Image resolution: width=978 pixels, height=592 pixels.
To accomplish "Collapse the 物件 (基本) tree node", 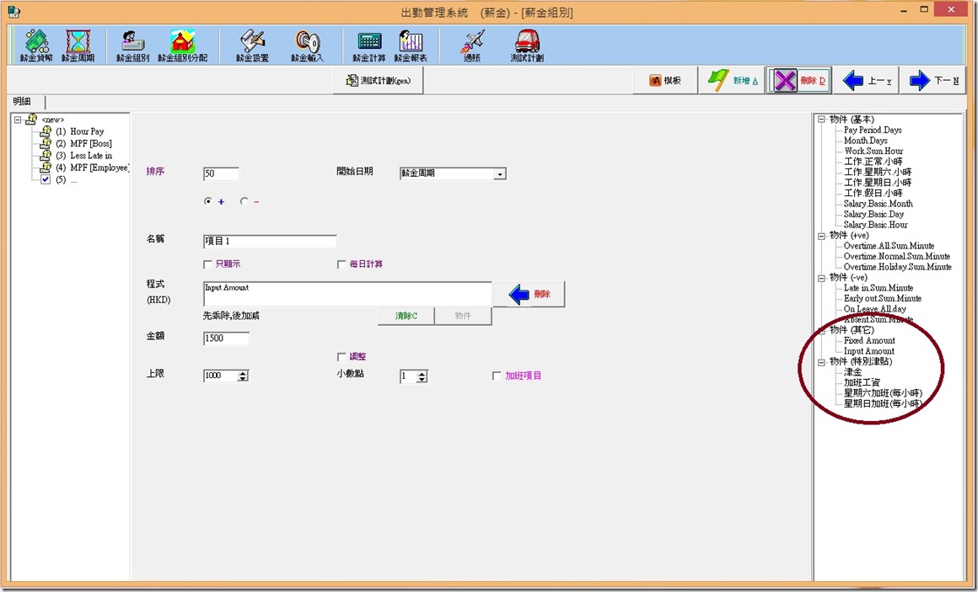I will point(821,120).
